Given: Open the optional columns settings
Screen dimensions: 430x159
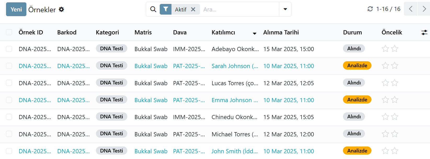Looking at the screenshot, I should pos(424,32).
